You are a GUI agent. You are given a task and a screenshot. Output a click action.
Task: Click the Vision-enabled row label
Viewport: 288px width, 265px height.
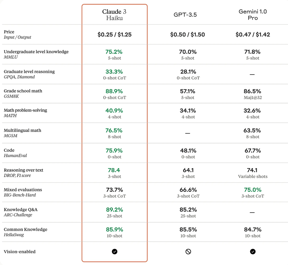tap(20, 251)
